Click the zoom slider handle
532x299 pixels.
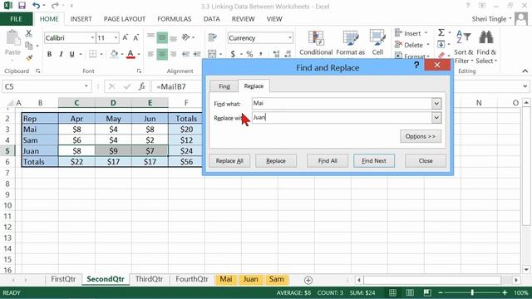click(x=472, y=292)
